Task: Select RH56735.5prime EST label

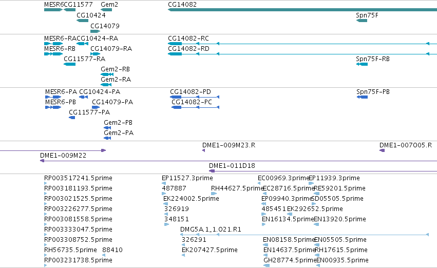Action: click(70, 250)
